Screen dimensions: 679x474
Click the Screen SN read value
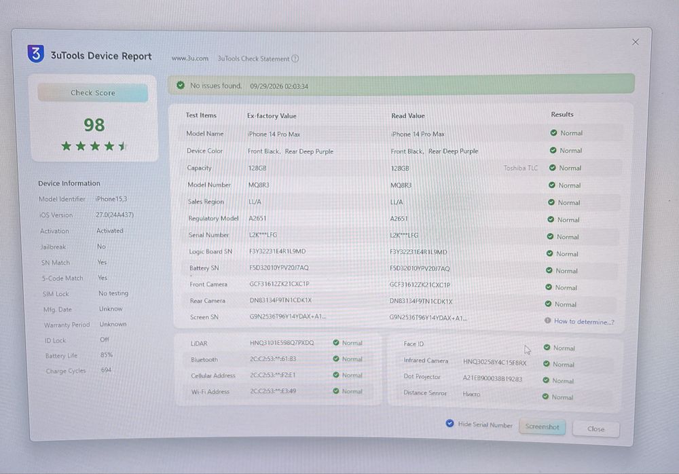pyautogui.click(x=428, y=318)
